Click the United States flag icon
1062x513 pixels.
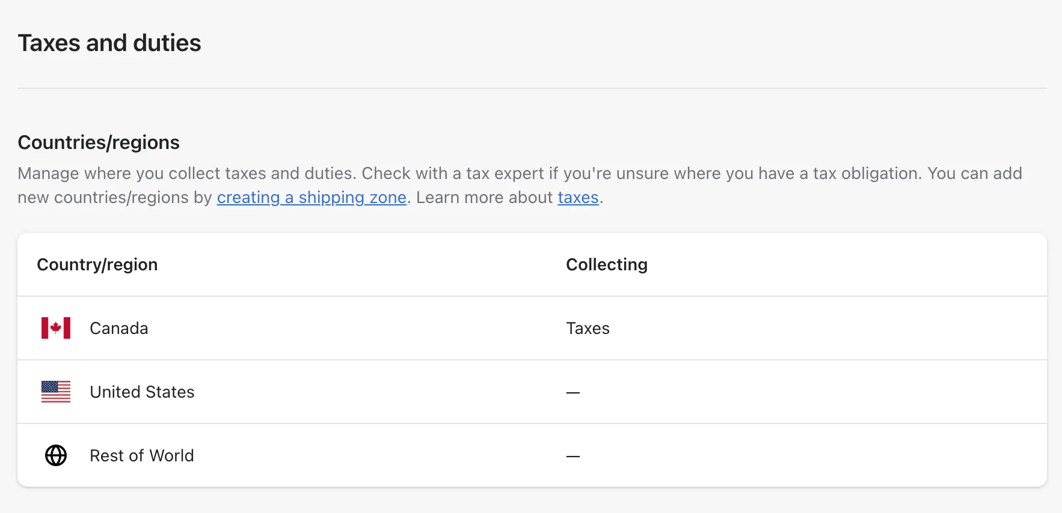click(x=56, y=392)
